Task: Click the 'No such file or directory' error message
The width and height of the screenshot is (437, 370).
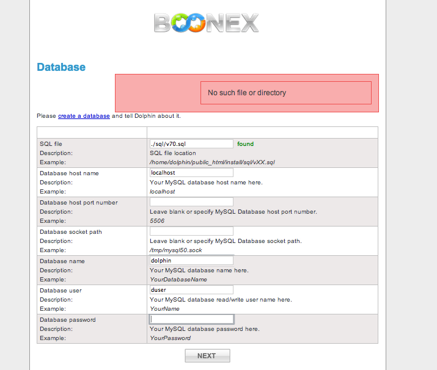Action: [247, 93]
